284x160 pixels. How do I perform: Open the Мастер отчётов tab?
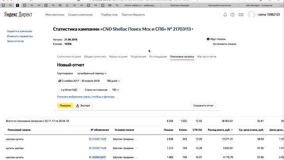[207, 56]
